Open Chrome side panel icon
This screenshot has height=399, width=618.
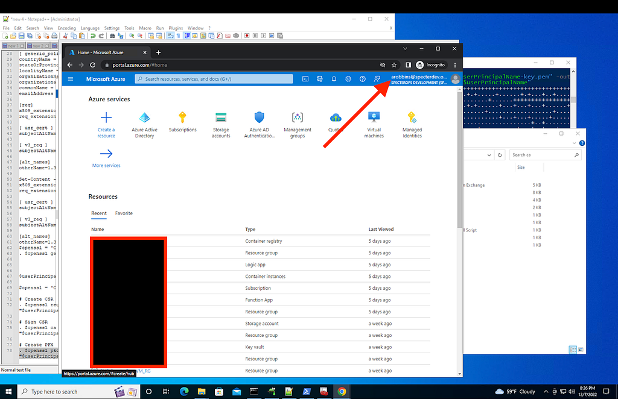click(x=408, y=65)
